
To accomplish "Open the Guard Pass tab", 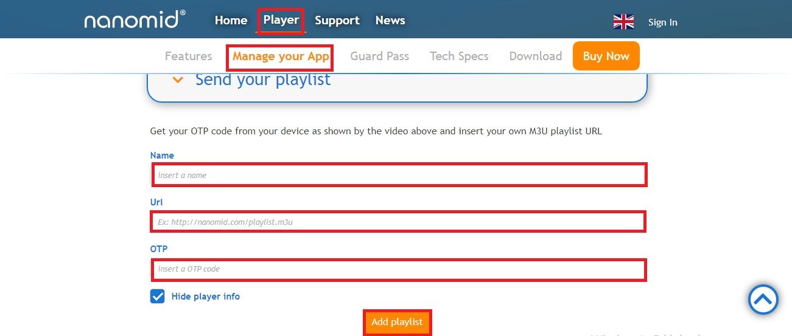I will pos(379,57).
